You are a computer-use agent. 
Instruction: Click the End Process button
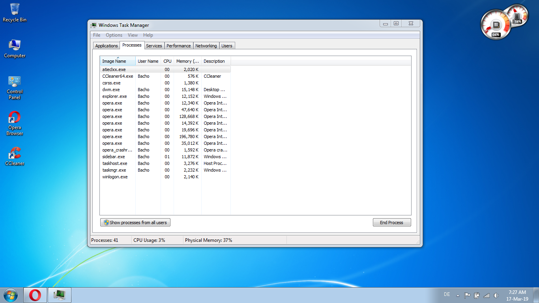point(391,223)
